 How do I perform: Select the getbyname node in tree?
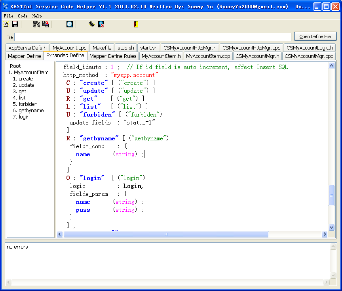pos(31,111)
